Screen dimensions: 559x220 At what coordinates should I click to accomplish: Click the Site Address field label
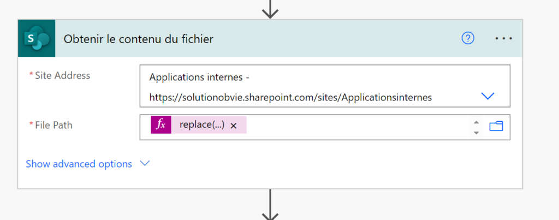click(62, 75)
